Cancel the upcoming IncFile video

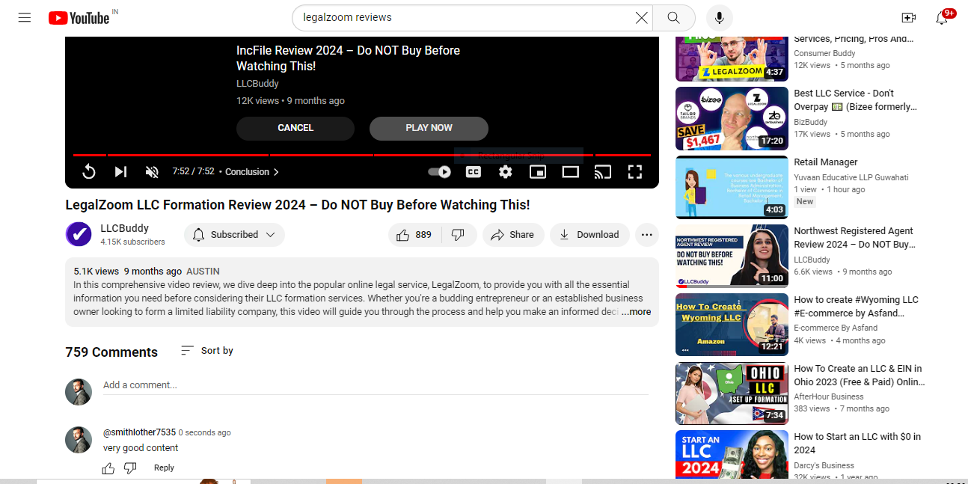pyautogui.click(x=295, y=128)
